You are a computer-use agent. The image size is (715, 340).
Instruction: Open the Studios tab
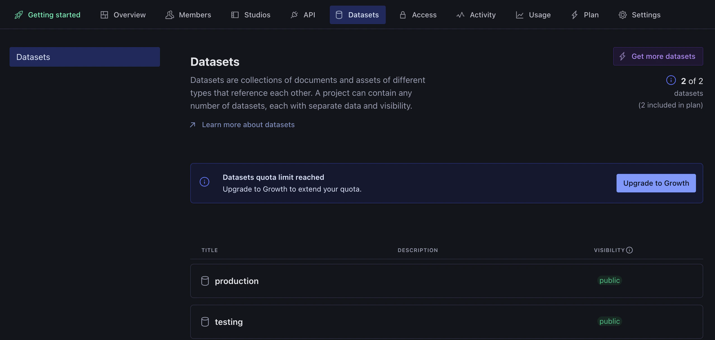251,15
